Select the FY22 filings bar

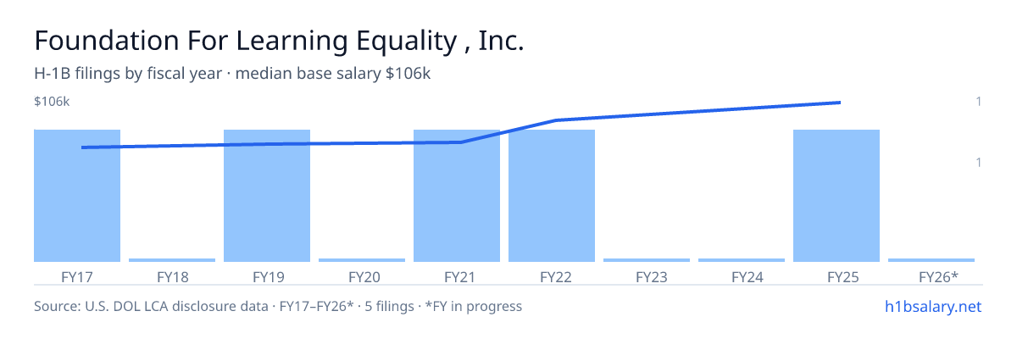click(552, 196)
